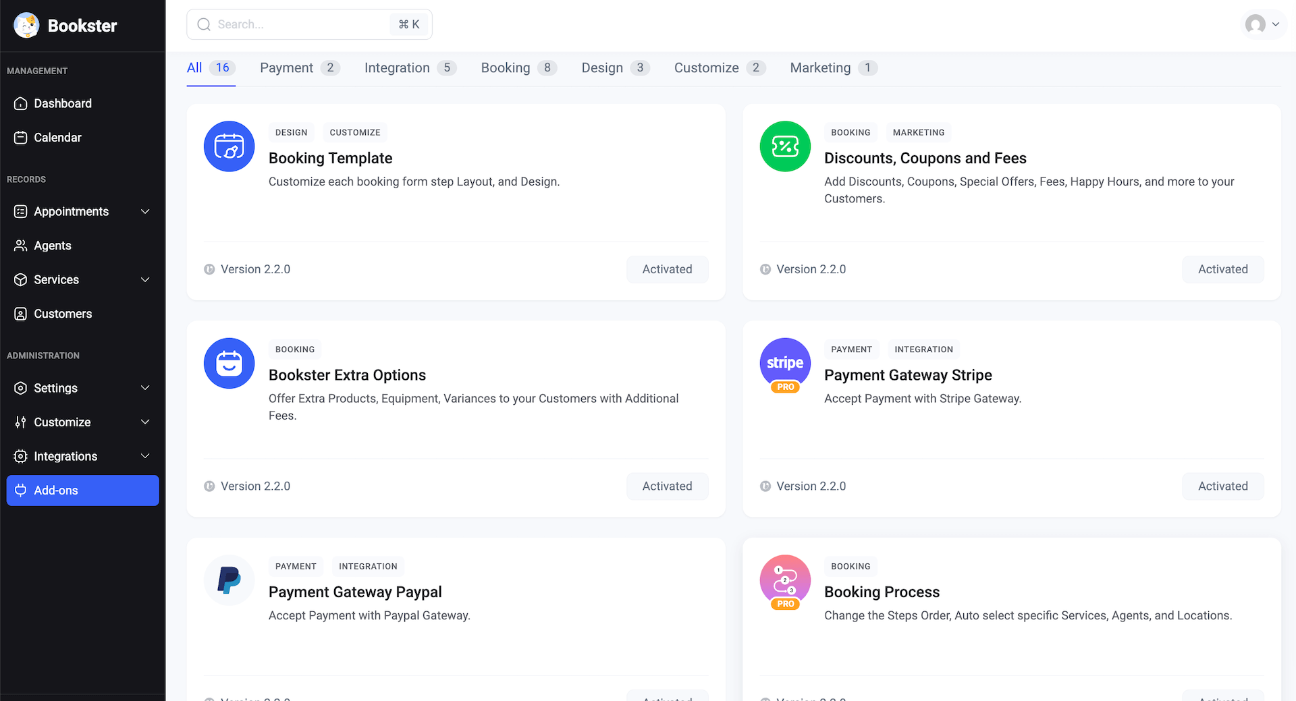
Task: Click Activated button for Booking Template
Action: 666,269
